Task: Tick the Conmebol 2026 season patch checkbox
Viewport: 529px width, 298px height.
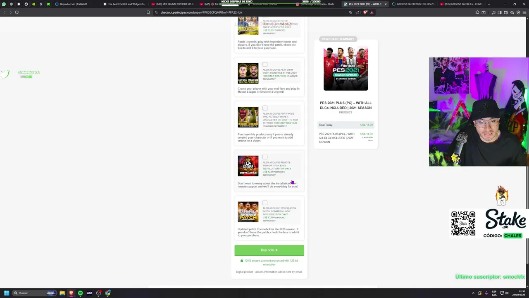Action: (265, 203)
